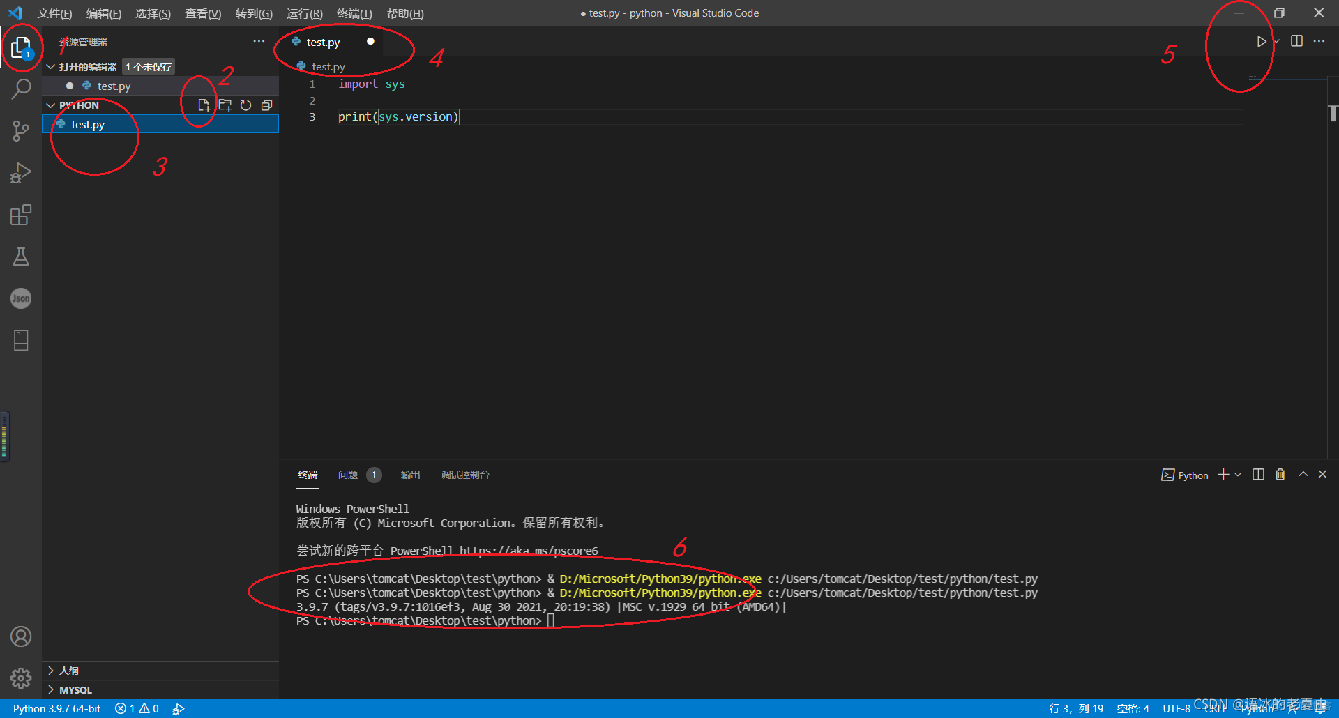Open the 查看(V) menu
Viewport: 1339px width, 718px height.
pyautogui.click(x=203, y=13)
